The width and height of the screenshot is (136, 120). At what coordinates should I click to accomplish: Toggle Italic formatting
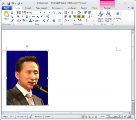(x=22, y=17)
